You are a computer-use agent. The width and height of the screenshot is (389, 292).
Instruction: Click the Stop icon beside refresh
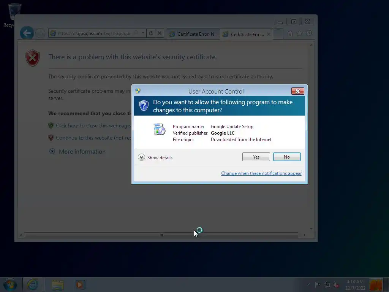tap(160, 33)
